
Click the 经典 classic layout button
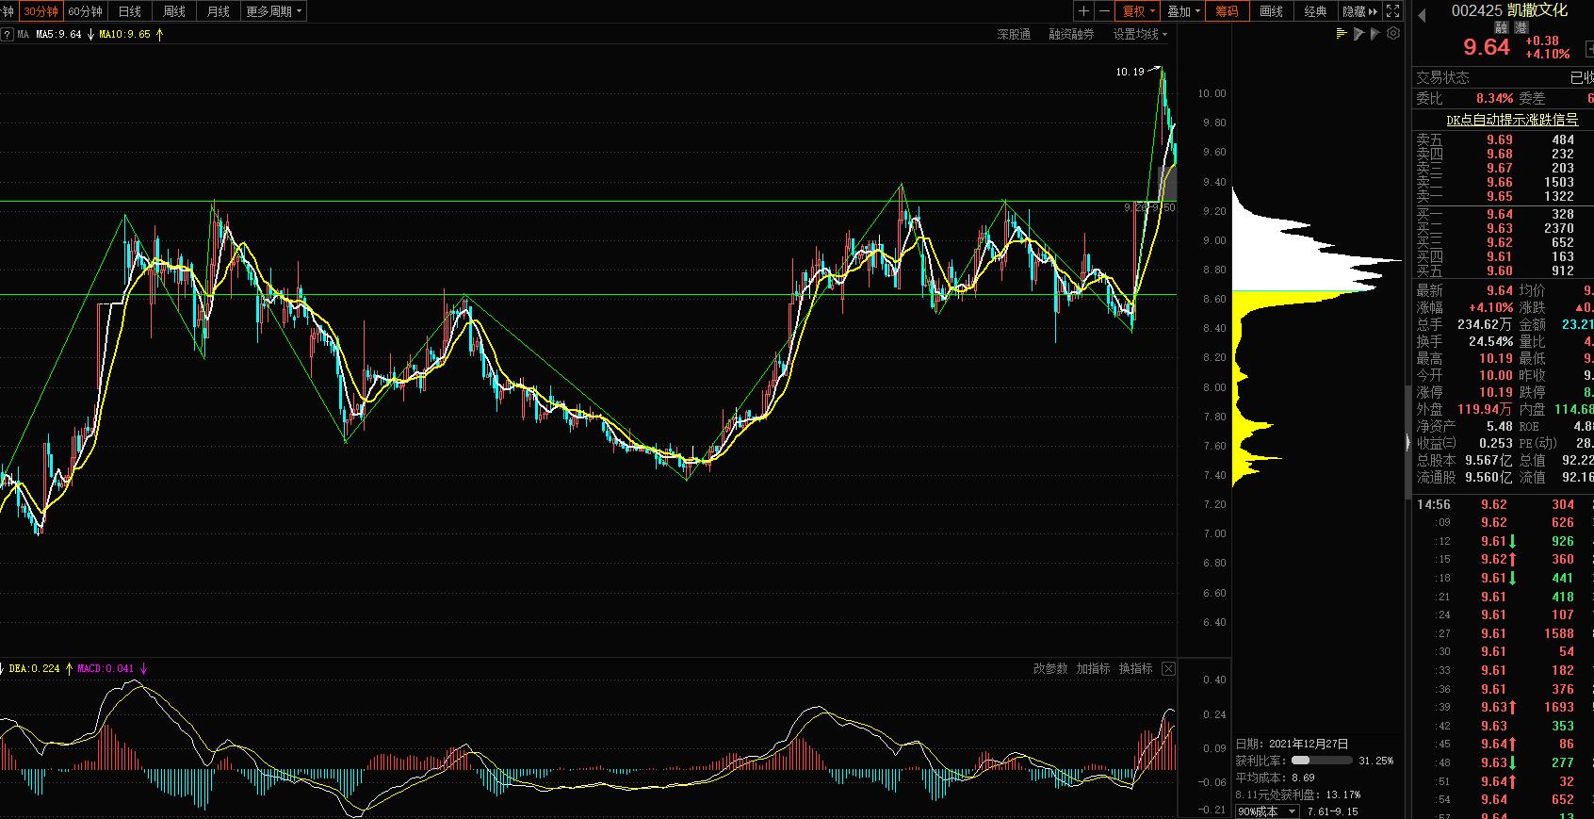(x=1315, y=11)
